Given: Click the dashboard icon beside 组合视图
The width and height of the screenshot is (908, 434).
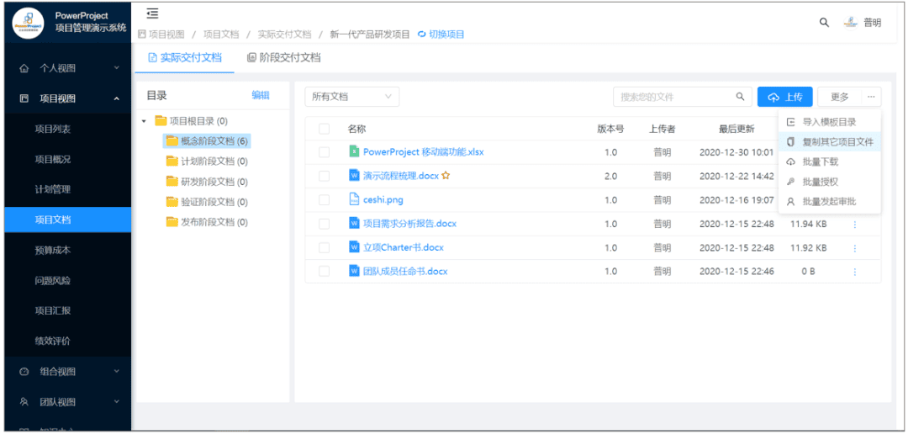Looking at the screenshot, I should [24, 372].
